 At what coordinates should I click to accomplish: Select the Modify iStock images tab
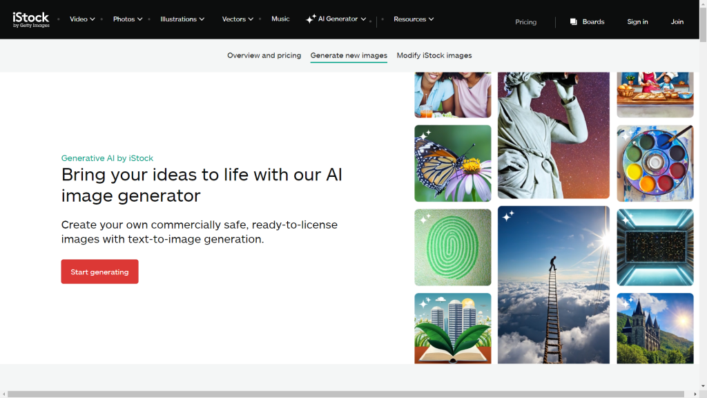(x=434, y=55)
